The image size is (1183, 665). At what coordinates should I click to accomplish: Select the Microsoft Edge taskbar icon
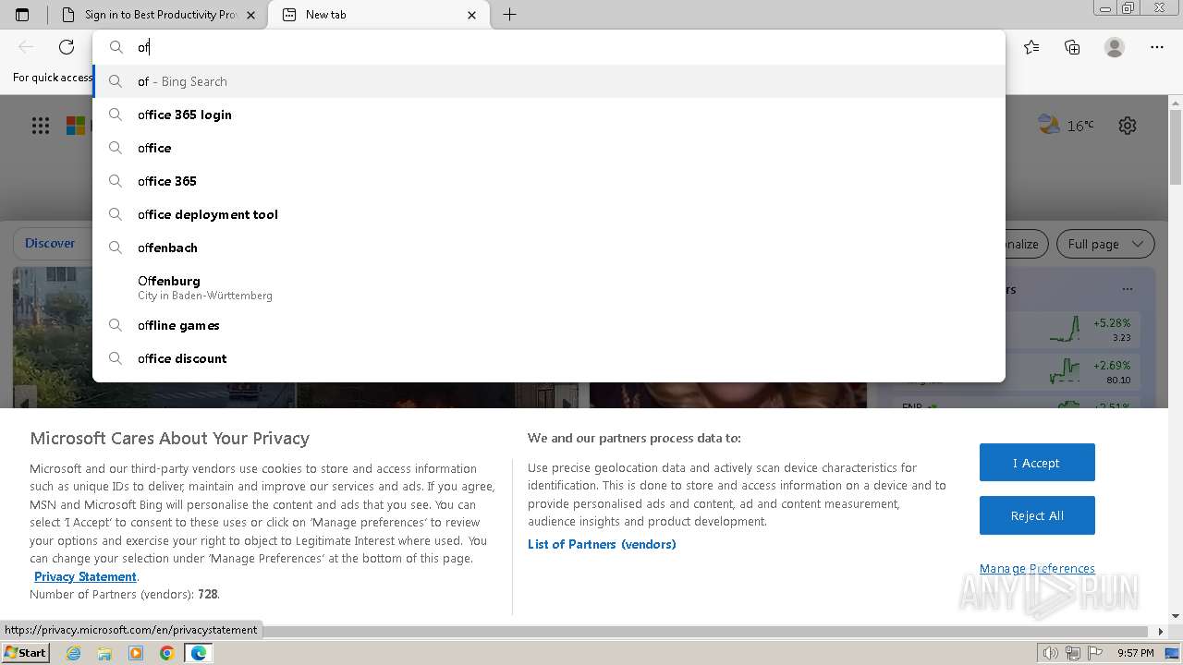(x=199, y=653)
